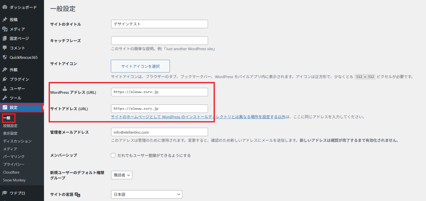Select the 表示設定 submenu item
Viewport: 426px width, 201px height.
click(10, 133)
